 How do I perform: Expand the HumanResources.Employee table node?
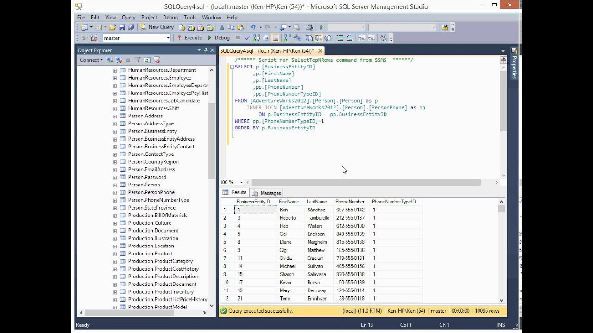coord(114,78)
